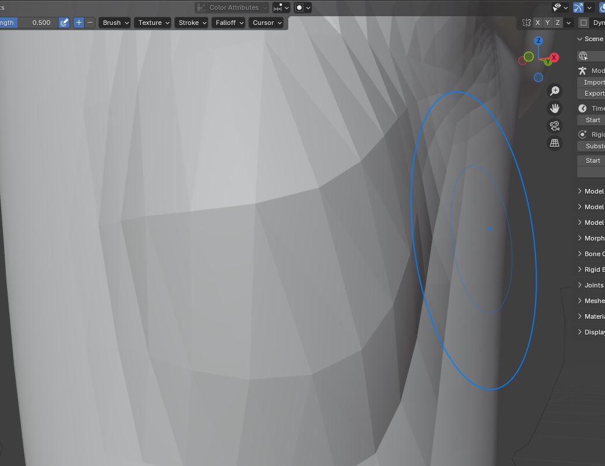Open the symmetry options dropdown arrow
Screen dimensions: 605x466
[569, 23]
